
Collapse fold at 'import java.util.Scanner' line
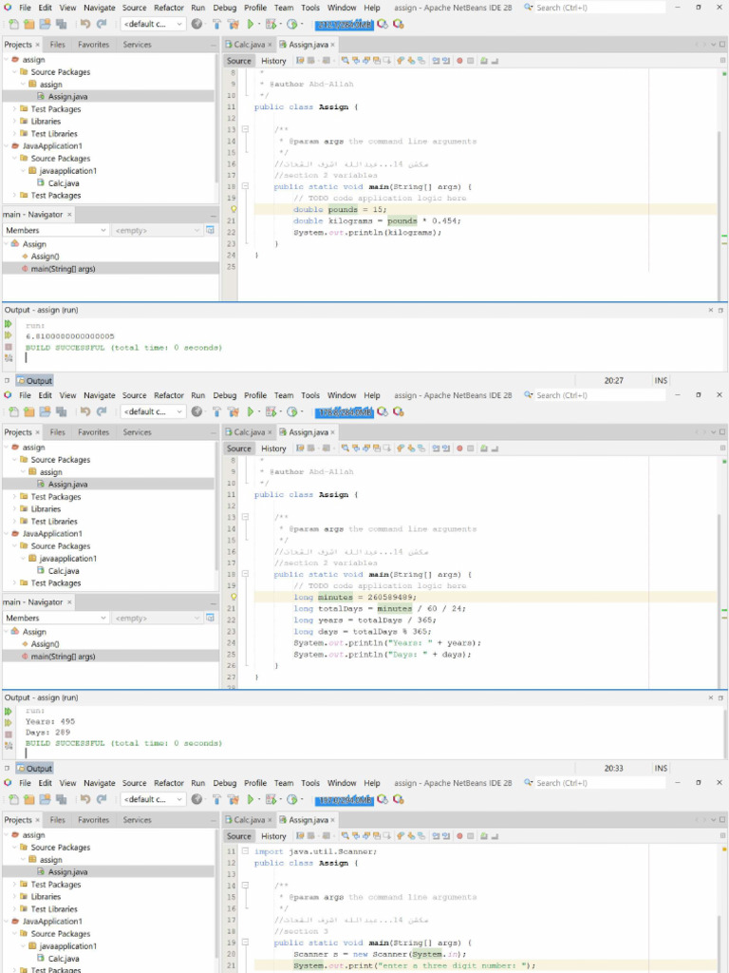click(x=245, y=851)
